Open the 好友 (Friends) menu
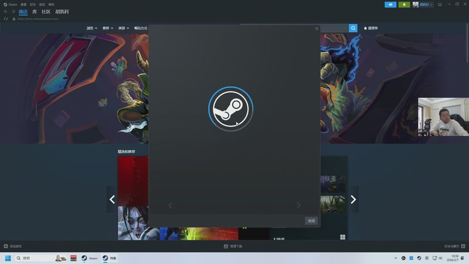The width and height of the screenshot is (469, 264). [x=33, y=5]
